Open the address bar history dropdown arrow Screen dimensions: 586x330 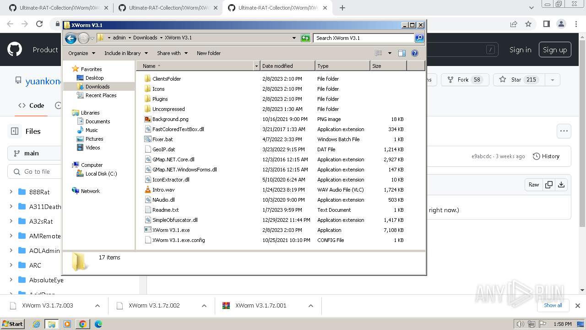tap(294, 38)
